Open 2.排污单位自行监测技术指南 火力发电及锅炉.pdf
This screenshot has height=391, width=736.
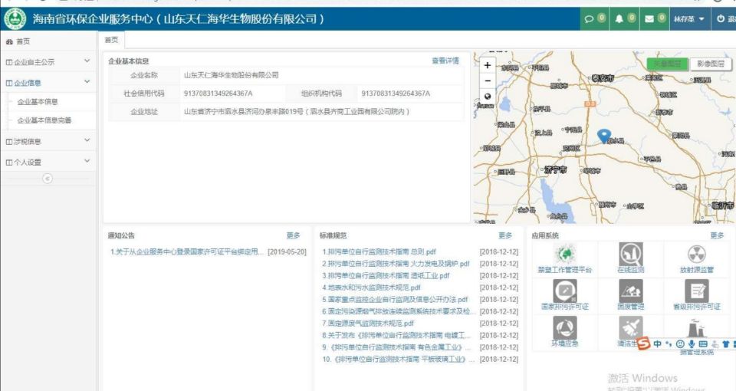[x=396, y=264]
